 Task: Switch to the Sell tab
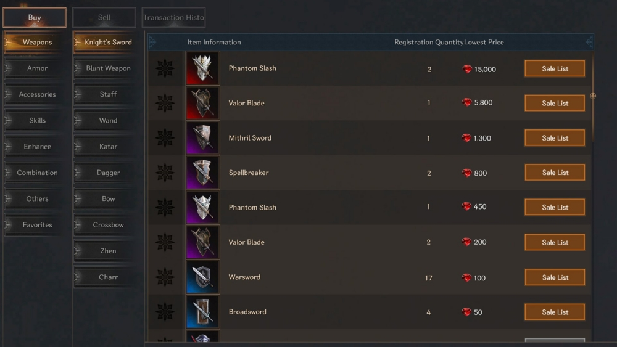click(104, 18)
